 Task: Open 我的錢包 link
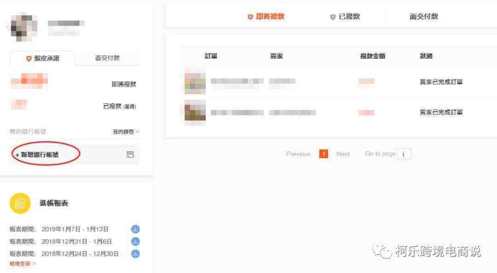(x=126, y=132)
